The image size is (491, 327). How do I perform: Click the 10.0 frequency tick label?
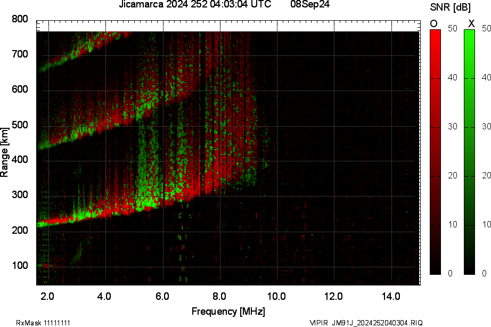pyautogui.click(x=276, y=296)
